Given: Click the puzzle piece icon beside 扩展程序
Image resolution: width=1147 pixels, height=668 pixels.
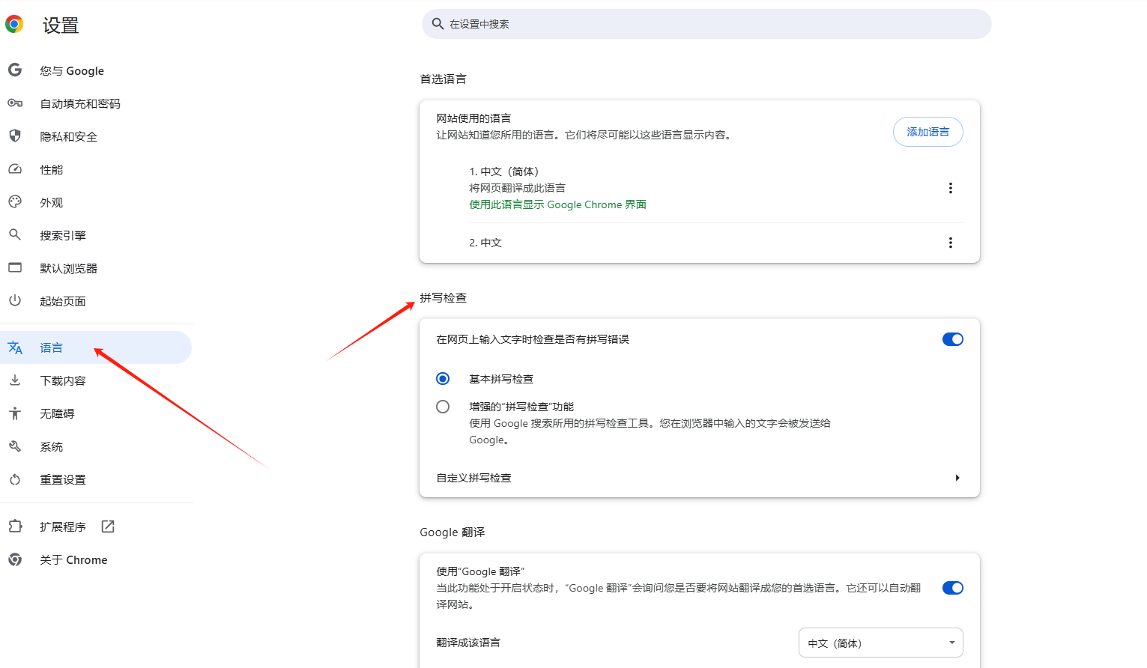Looking at the screenshot, I should tap(15, 526).
